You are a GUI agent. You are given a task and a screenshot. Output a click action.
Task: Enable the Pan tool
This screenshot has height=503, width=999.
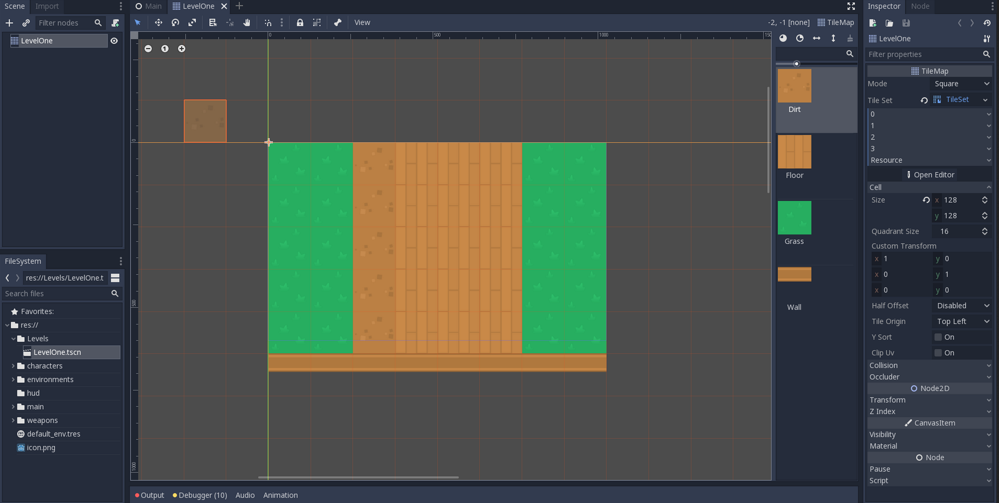(x=247, y=23)
